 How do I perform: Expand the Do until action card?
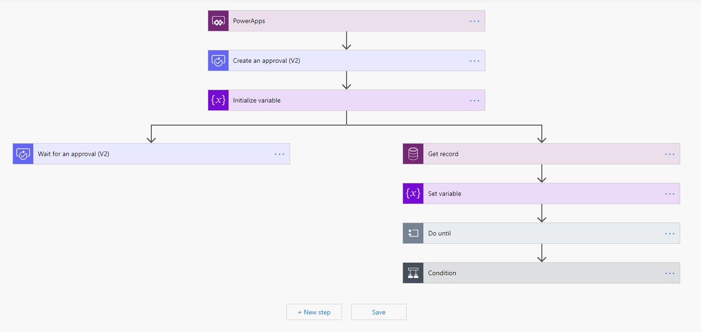[x=541, y=233]
